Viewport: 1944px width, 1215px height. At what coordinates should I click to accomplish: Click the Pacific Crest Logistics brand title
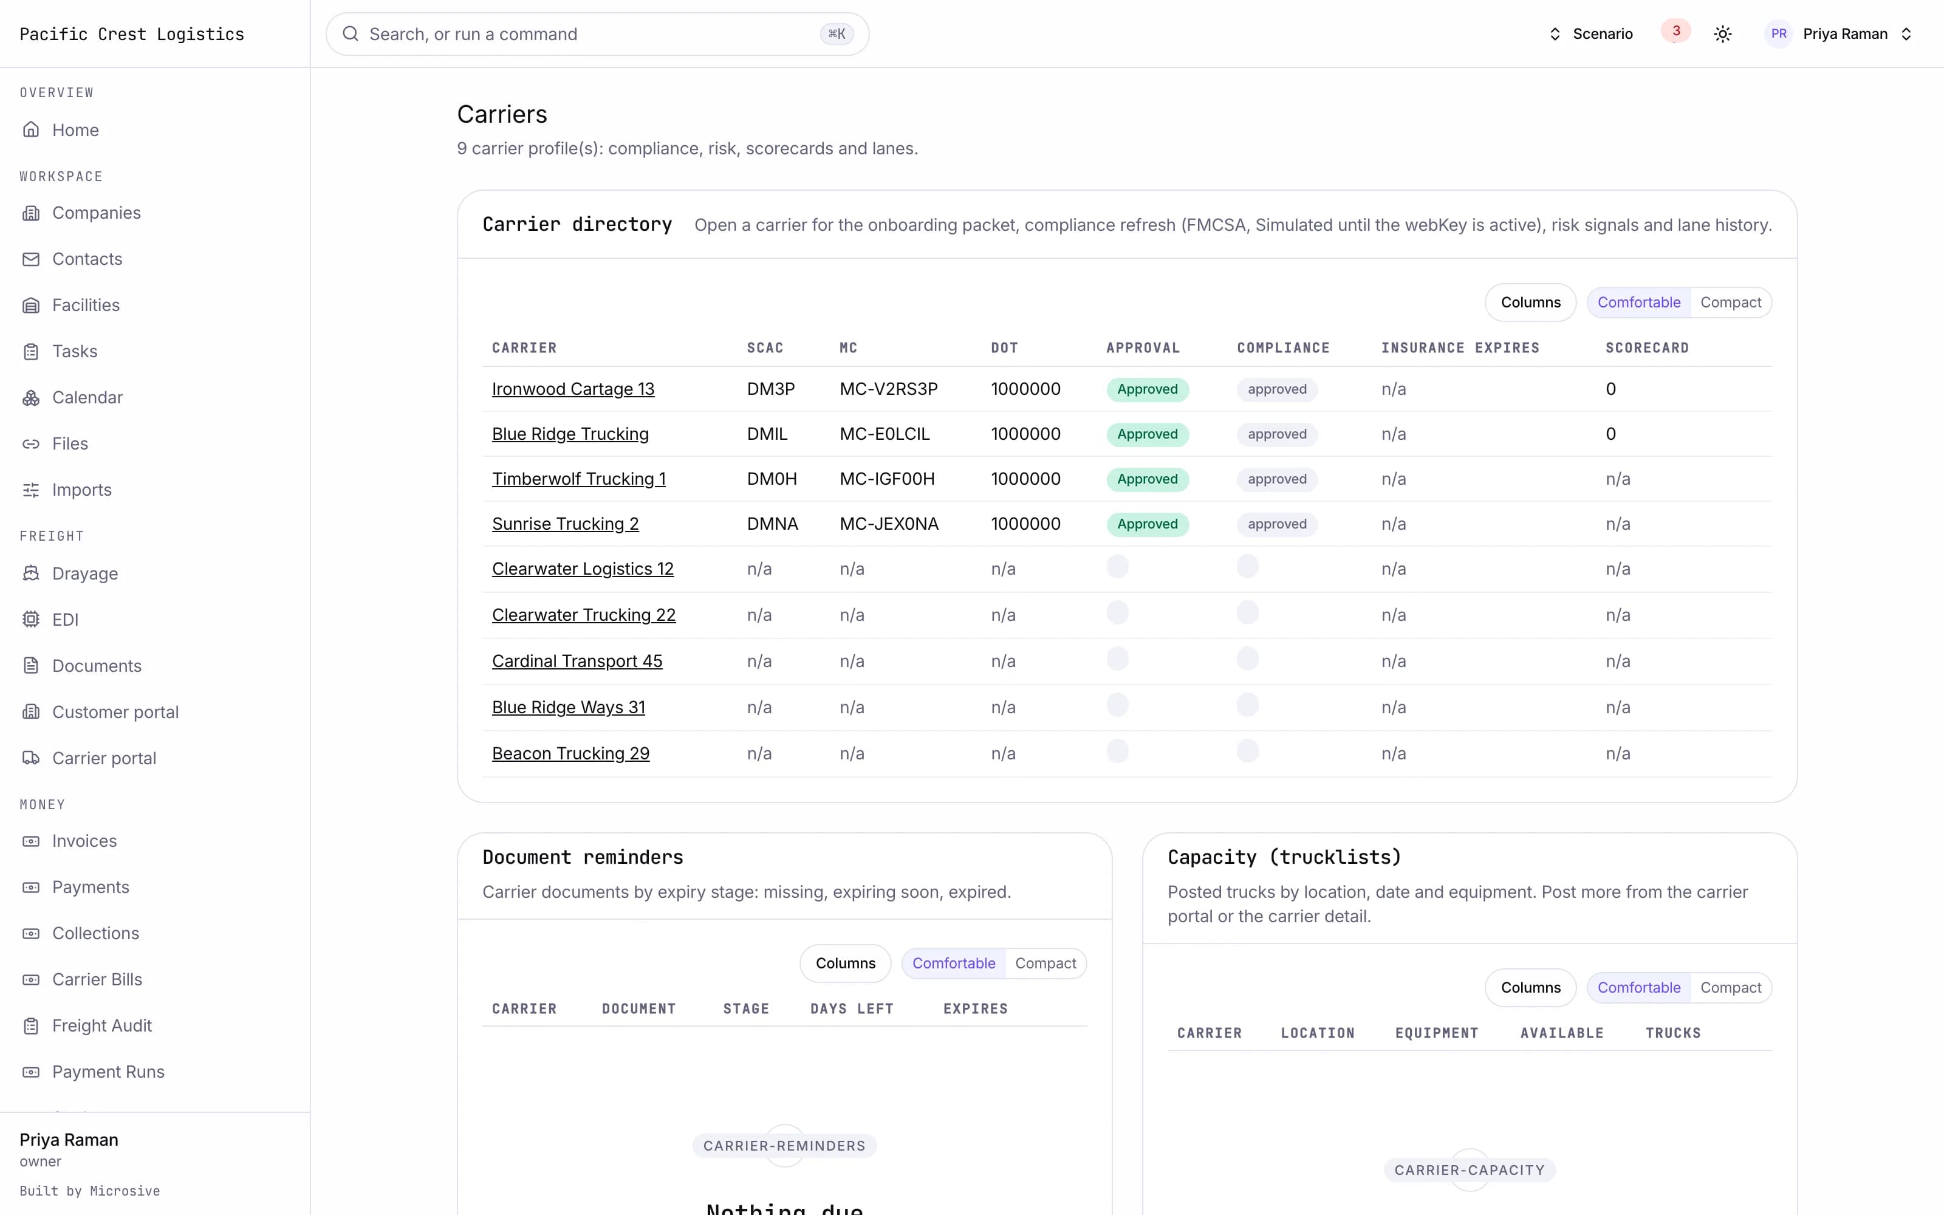click(132, 34)
